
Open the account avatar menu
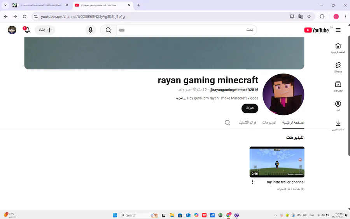click(x=12, y=30)
